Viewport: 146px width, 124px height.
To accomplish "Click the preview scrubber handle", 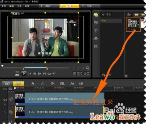I will click(2, 66).
